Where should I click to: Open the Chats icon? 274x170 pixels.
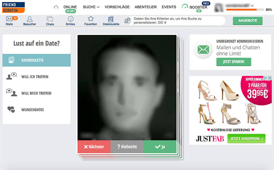50,19
